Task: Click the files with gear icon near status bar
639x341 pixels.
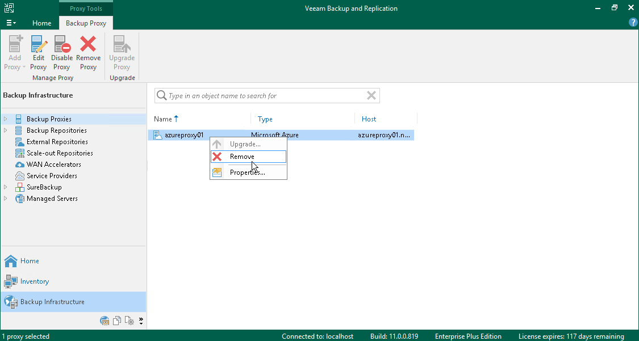Action: tap(130, 321)
